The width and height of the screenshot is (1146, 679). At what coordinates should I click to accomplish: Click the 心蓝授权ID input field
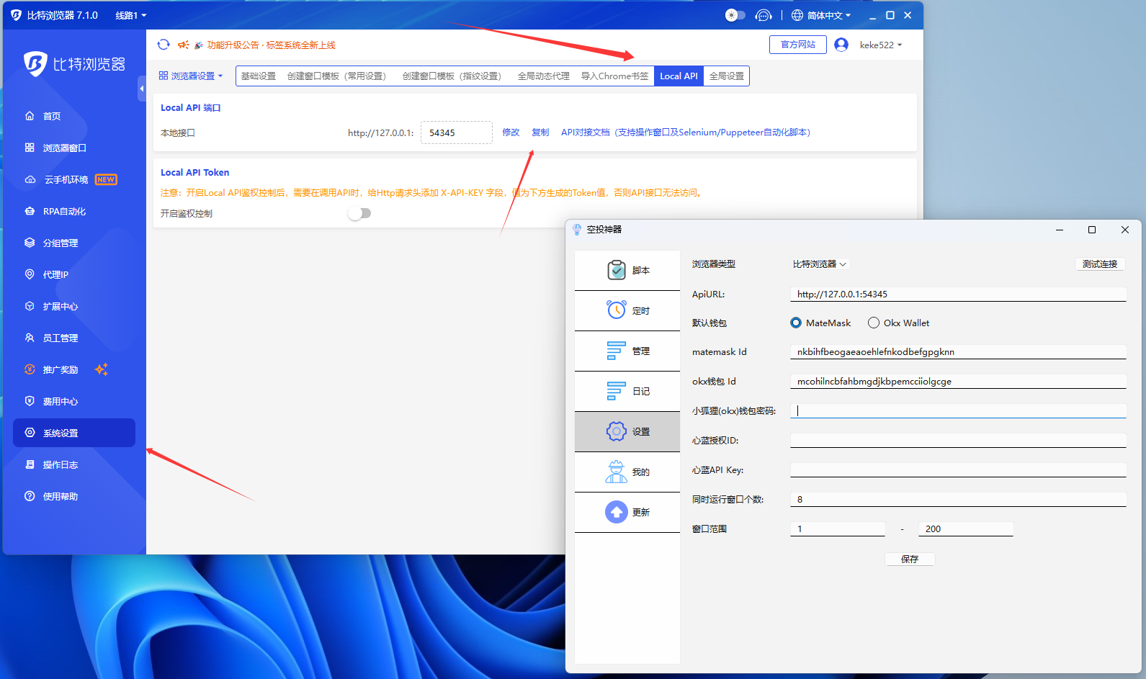(x=957, y=440)
